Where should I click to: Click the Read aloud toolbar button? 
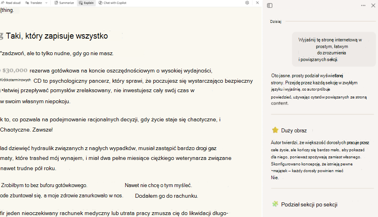tap(11, 3)
